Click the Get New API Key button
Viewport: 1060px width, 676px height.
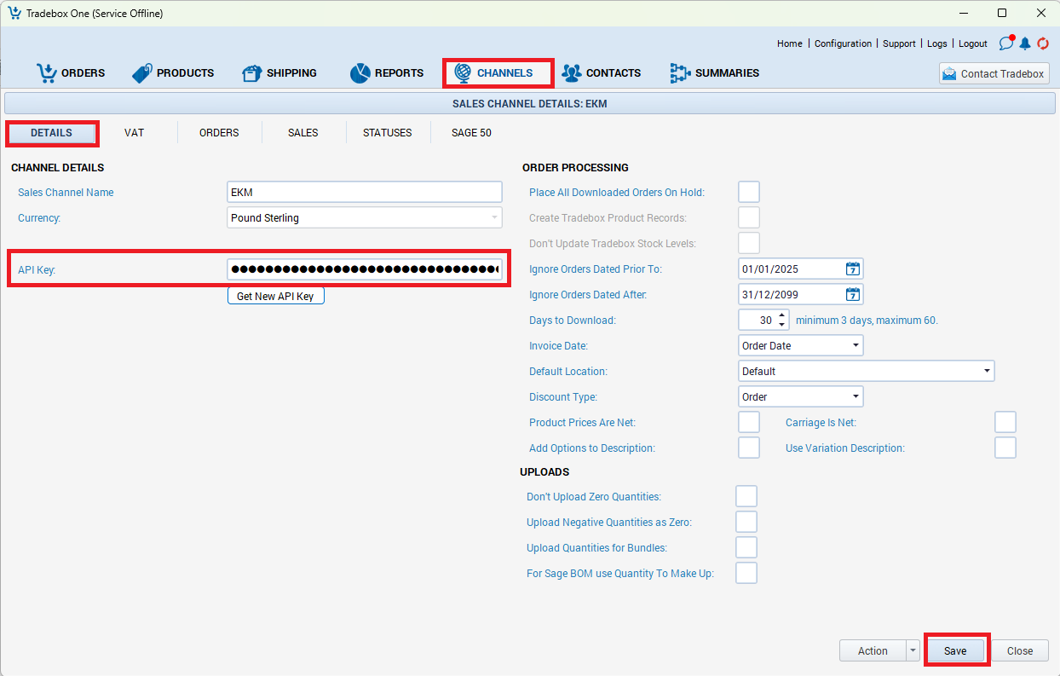point(275,297)
